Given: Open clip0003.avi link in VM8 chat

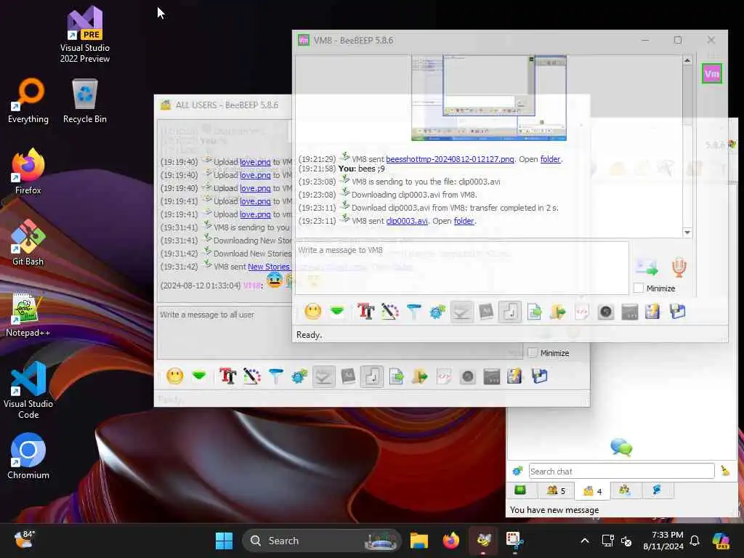Looking at the screenshot, I should (407, 221).
